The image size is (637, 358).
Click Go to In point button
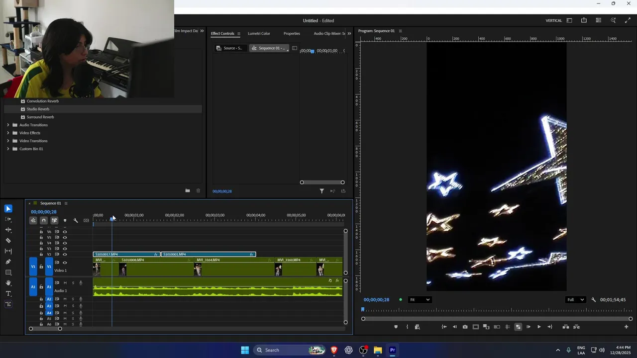pyautogui.click(x=444, y=327)
